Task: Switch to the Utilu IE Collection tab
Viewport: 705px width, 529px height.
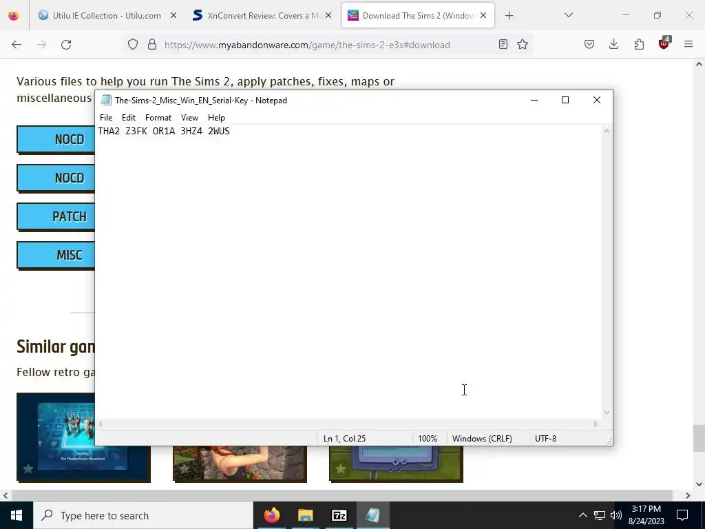Action: pos(107,15)
